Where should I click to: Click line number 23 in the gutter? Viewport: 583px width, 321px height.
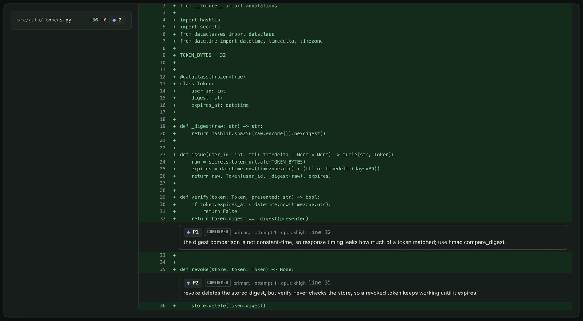[x=163, y=155]
